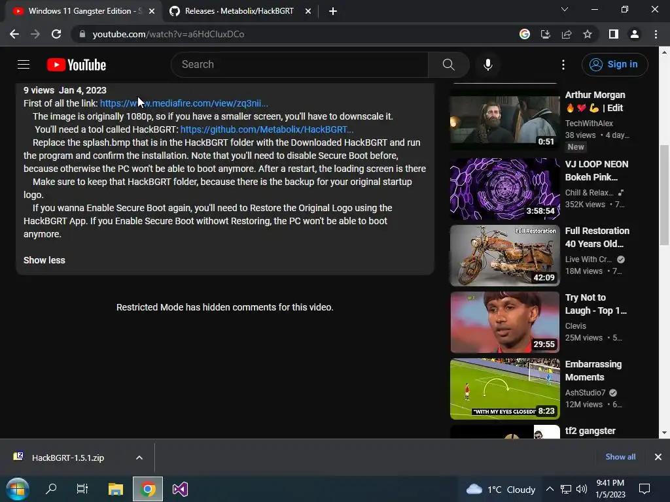Click tf2 gangster video title
Viewport: 670px width, 502px height.
pyautogui.click(x=590, y=431)
